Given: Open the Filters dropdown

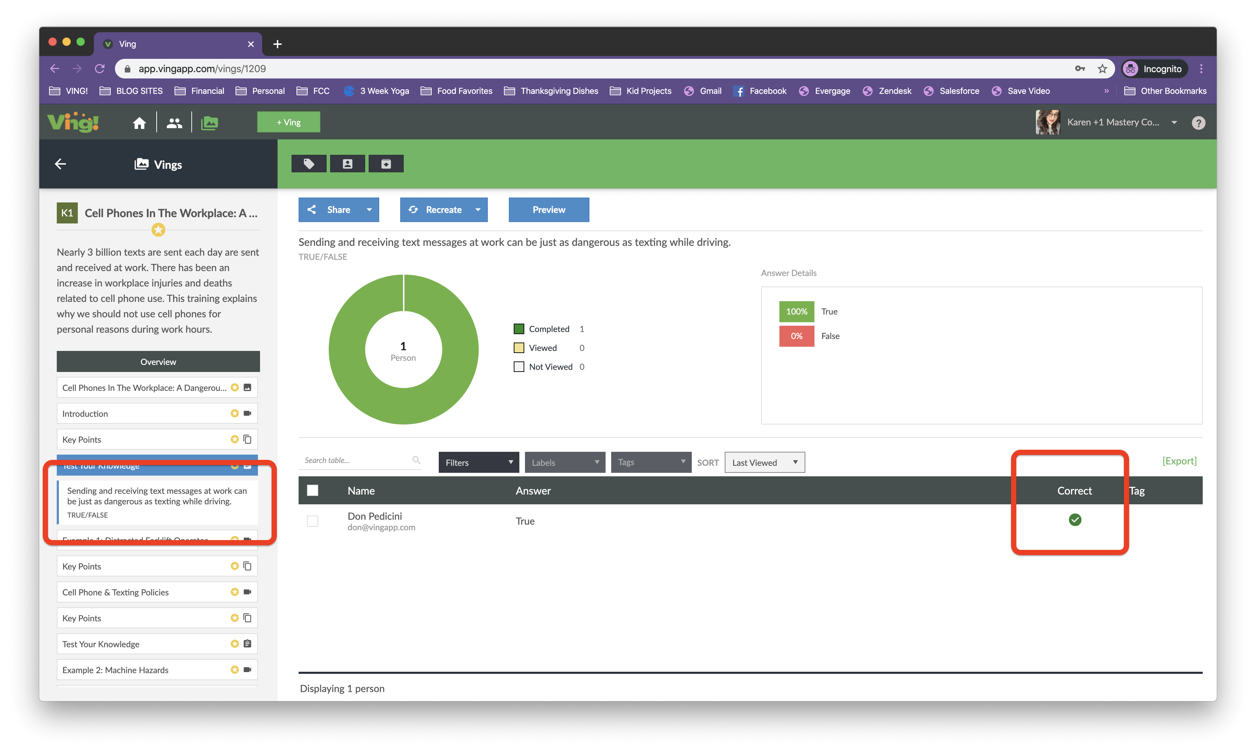Looking at the screenshot, I should click(479, 462).
